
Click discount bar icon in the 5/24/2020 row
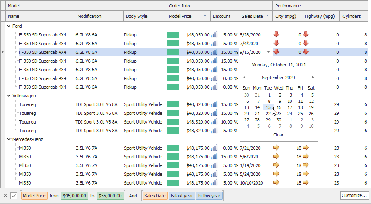coord(214,174)
